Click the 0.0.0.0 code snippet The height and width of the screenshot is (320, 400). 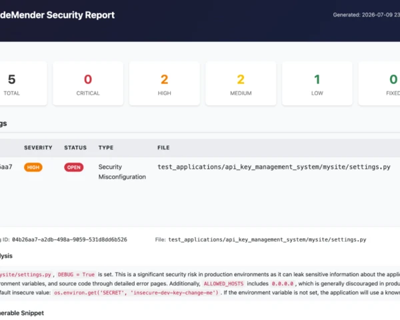pos(283,284)
